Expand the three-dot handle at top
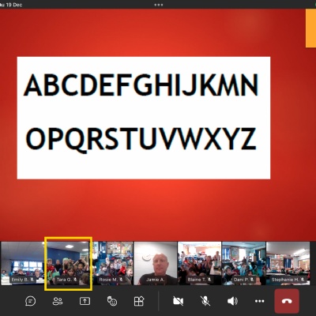This screenshot has height=316, width=316. [x=159, y=5]
